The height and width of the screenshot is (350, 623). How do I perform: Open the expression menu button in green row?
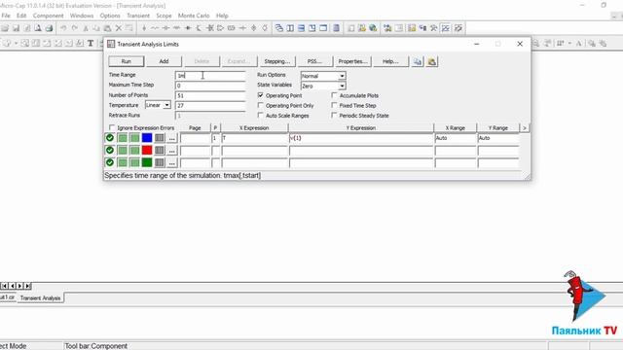point(171,162)
